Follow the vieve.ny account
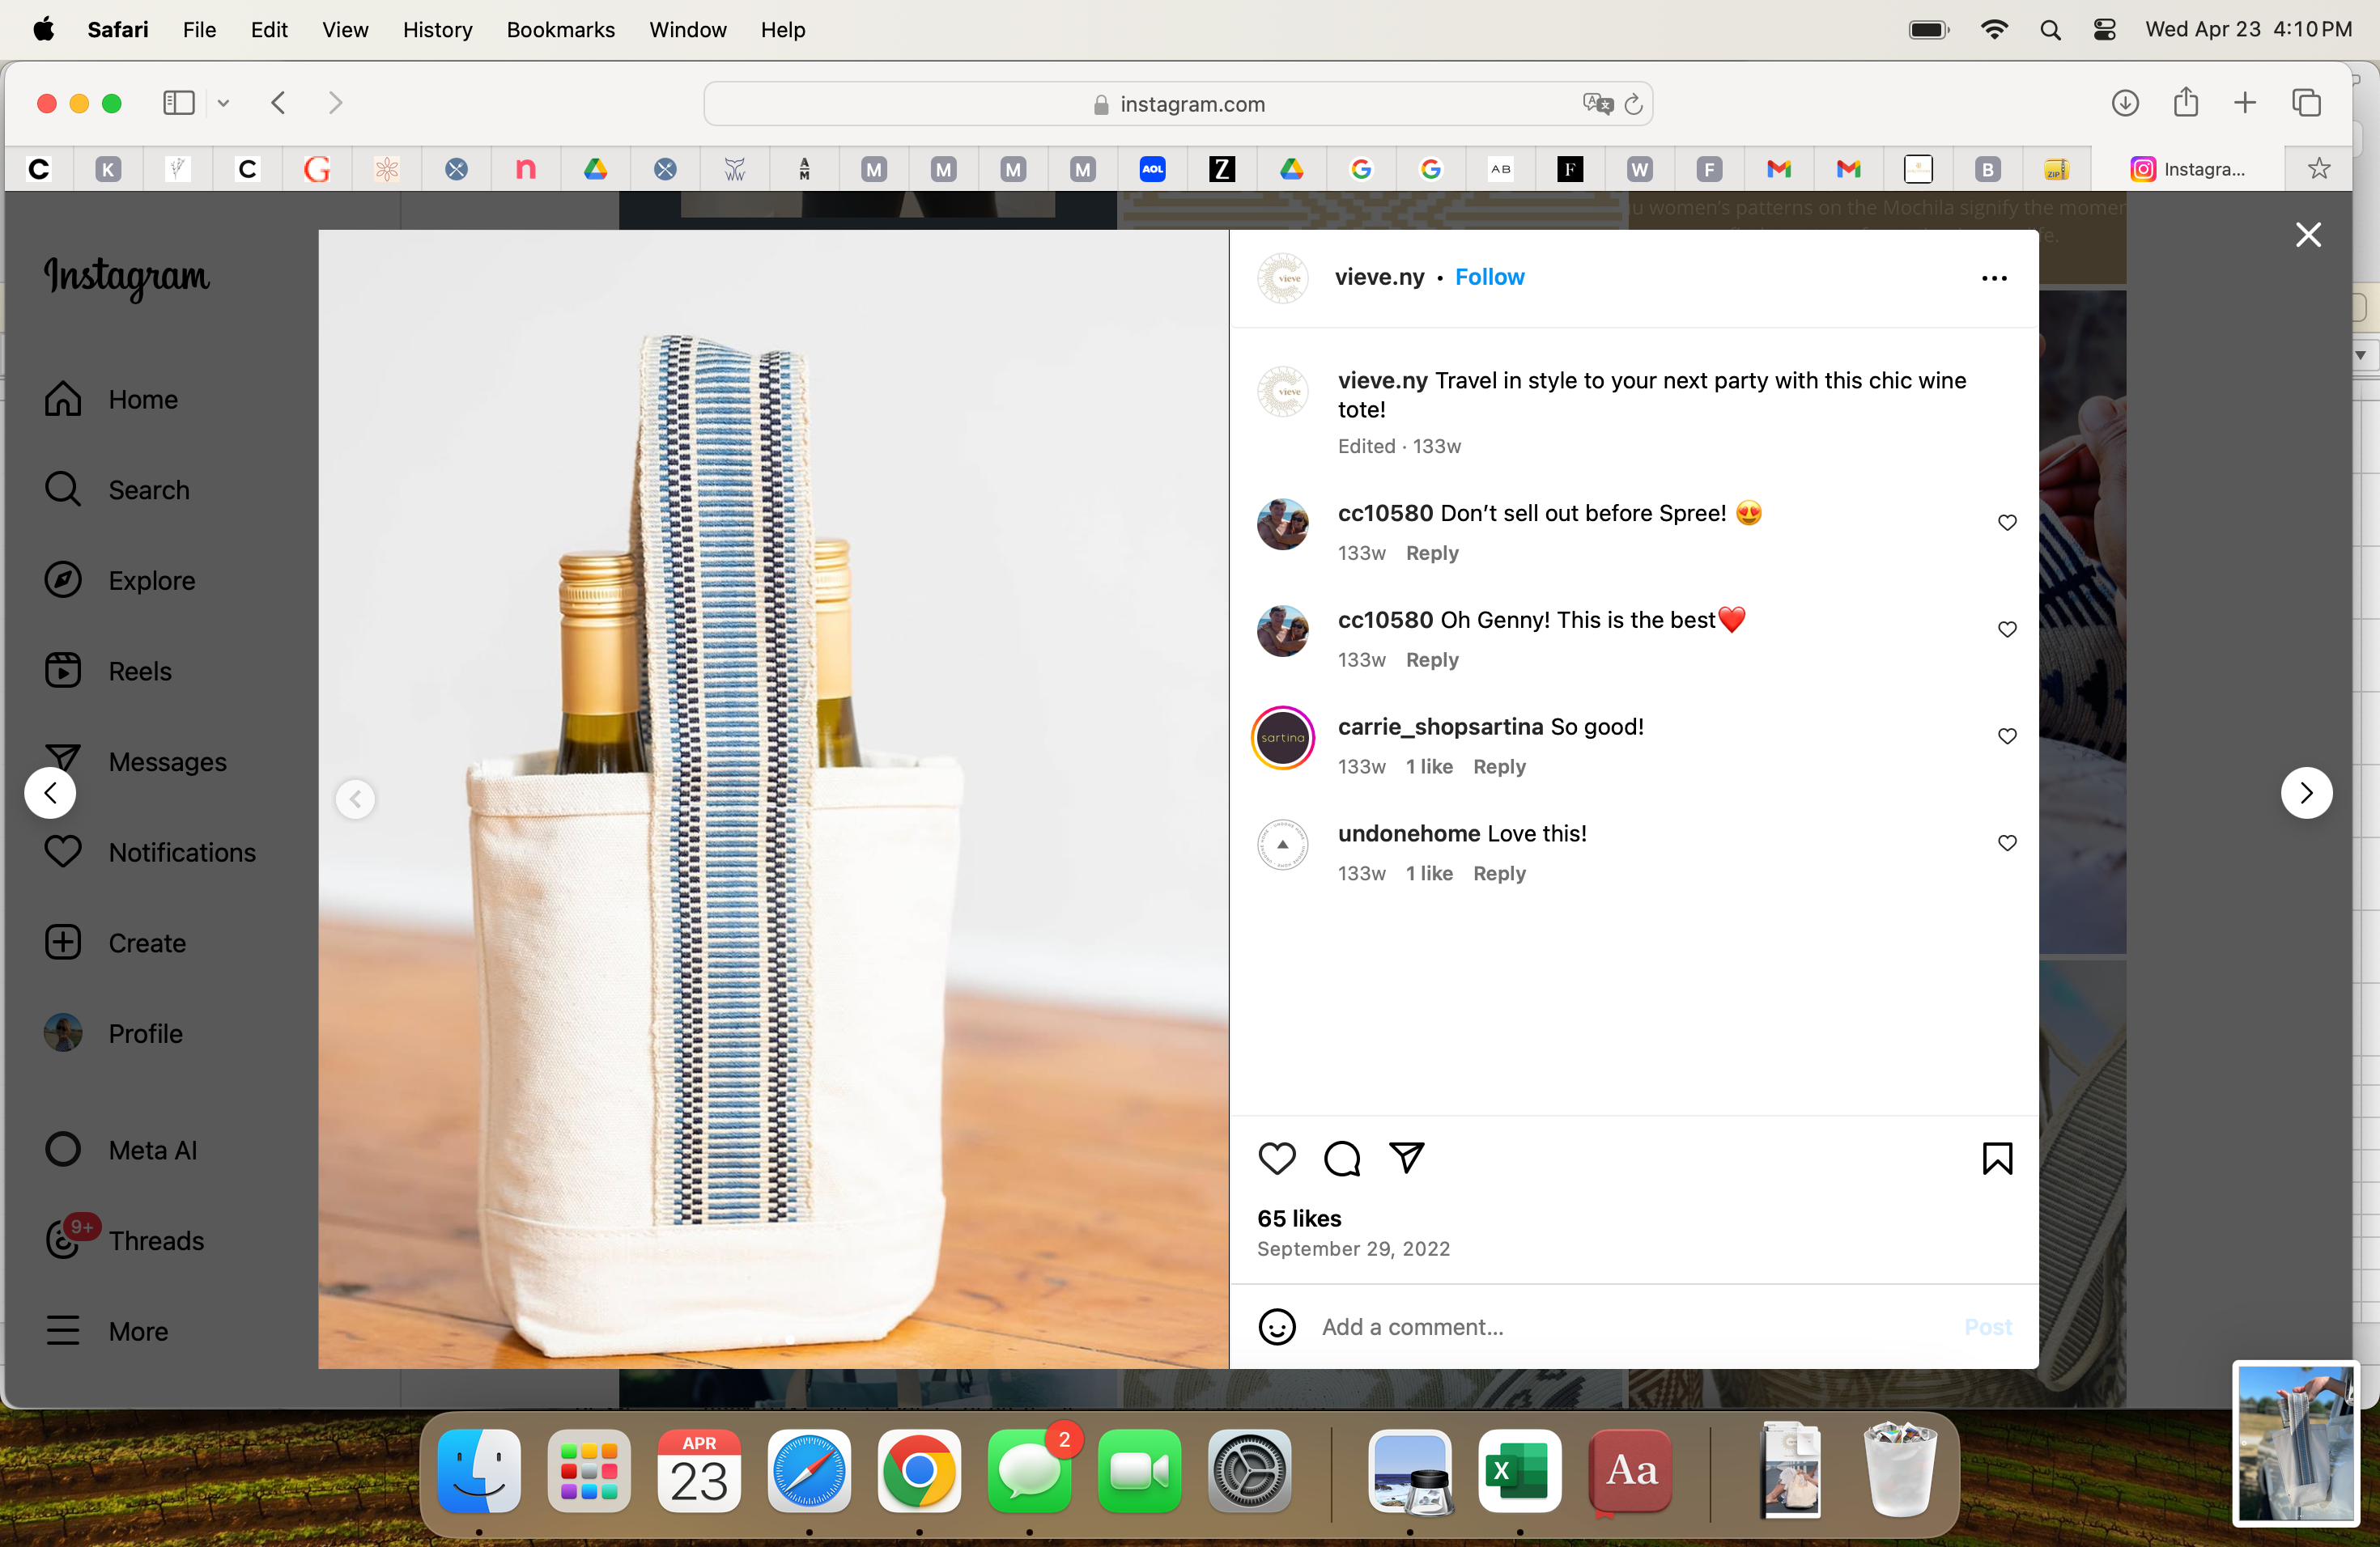 tap(1489, 277)
